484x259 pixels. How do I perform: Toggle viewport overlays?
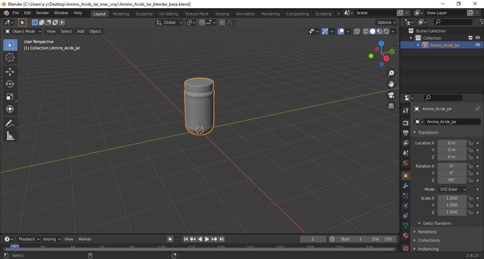point(341,31)
